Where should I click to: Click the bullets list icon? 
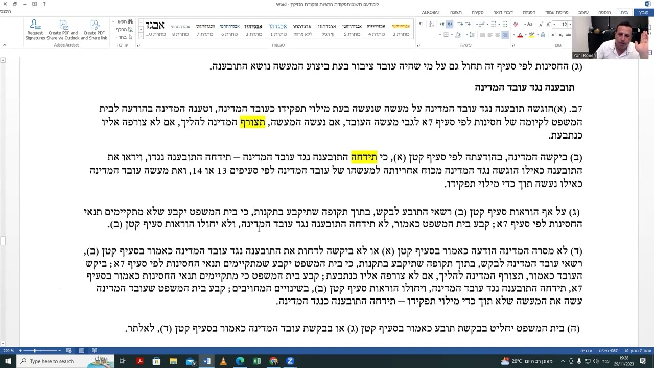(505, 24)
